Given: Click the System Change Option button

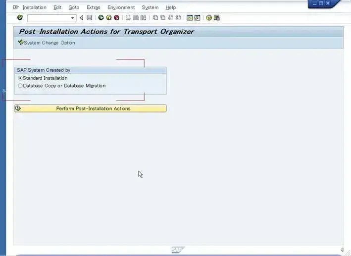Looking at the screenshot, I should (x=47, y=43).
